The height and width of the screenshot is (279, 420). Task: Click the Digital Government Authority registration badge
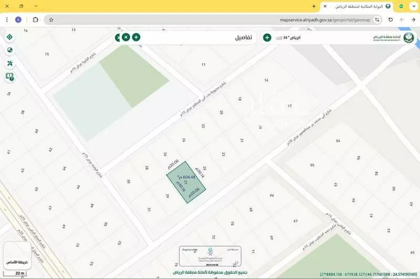210,257
